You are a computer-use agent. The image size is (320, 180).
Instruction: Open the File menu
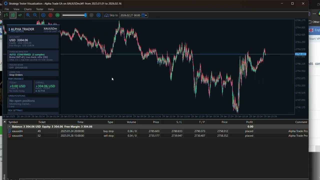7,9
